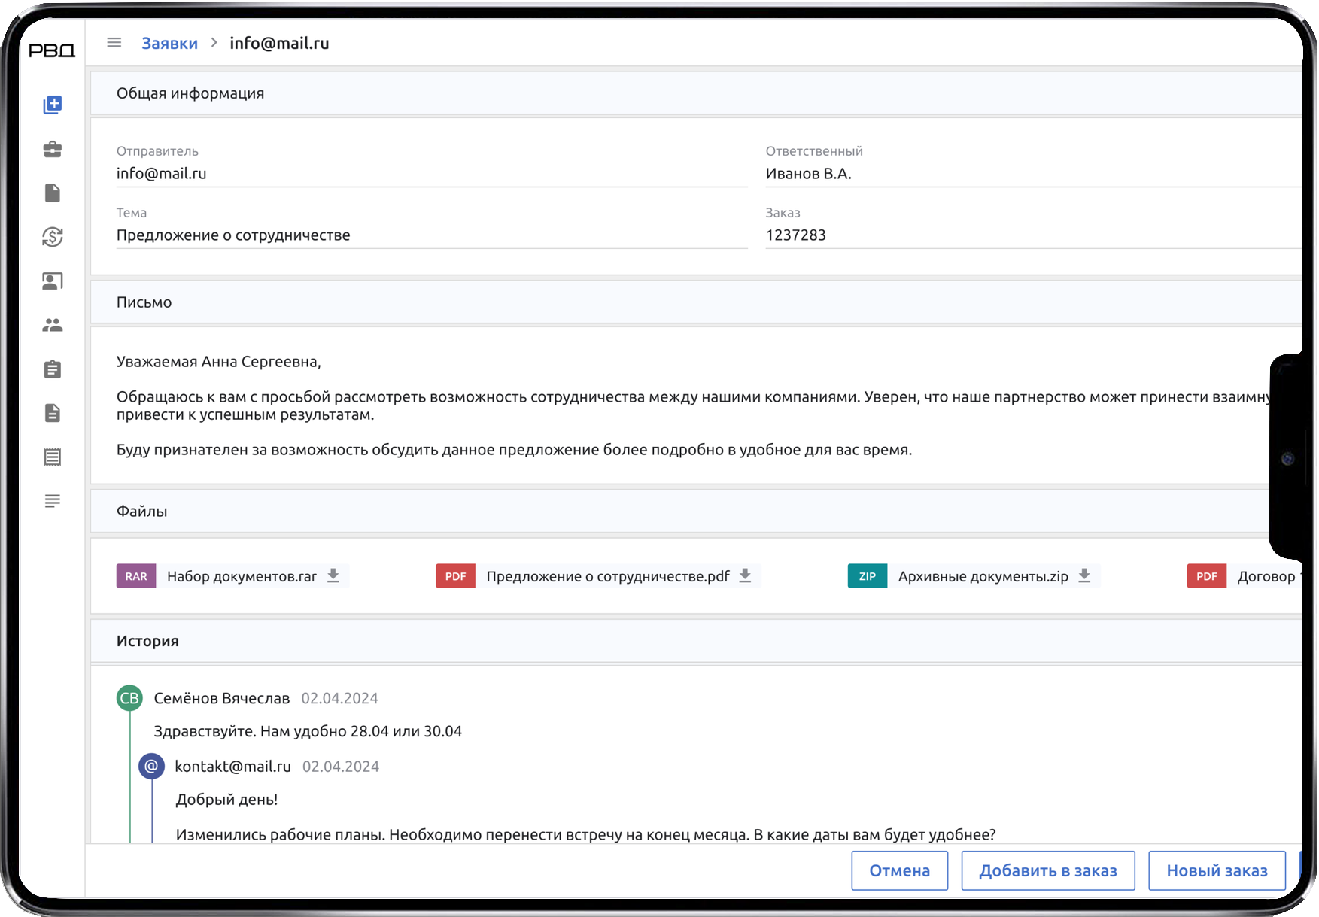Click the РВД logo
The width and height of the screenshot is (1319, 917).
(50, 50)
